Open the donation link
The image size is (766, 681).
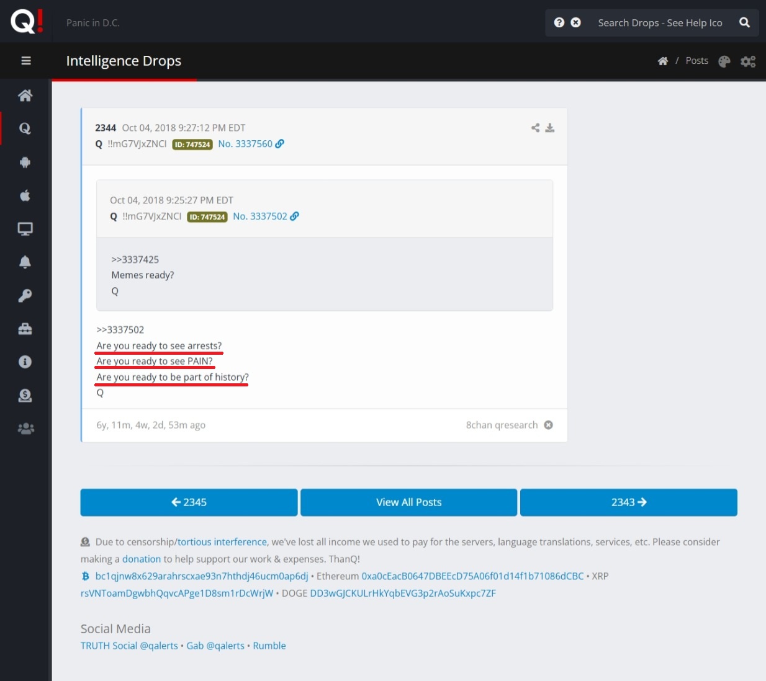pyautogui.click(x=142, y=559)
